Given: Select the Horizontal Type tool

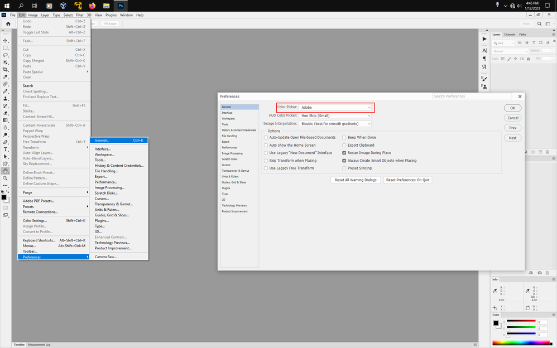Looking at the screenshot, I should click(6, 149).
